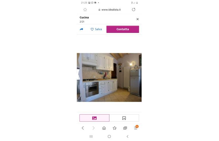Switch to the floor plan tab

(124, 118)
